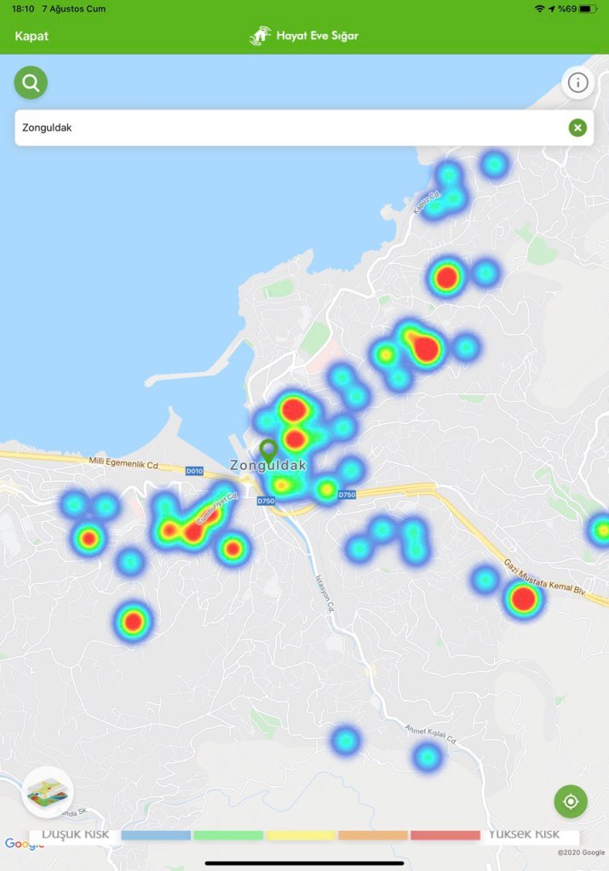Image resolution: width=609 pixels, height=871 pixels.
Task: Select the yellow medium-risk legend swatch
Action: [300, 835]
